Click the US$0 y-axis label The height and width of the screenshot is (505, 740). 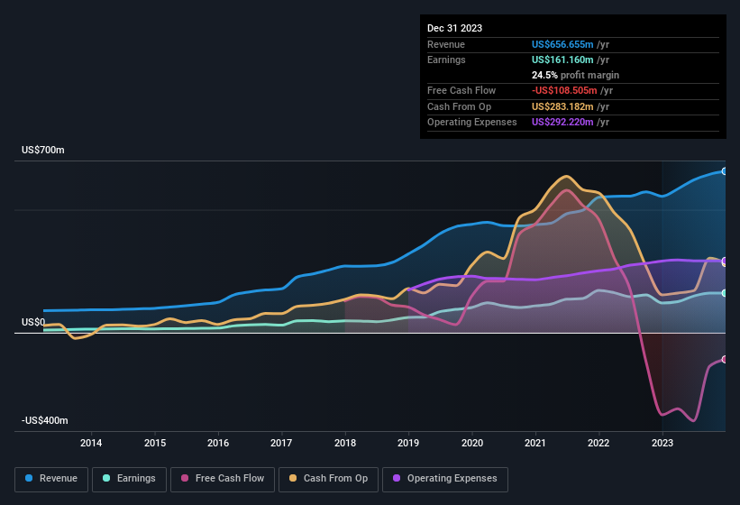pyautogui.click(x=33, y=322)
